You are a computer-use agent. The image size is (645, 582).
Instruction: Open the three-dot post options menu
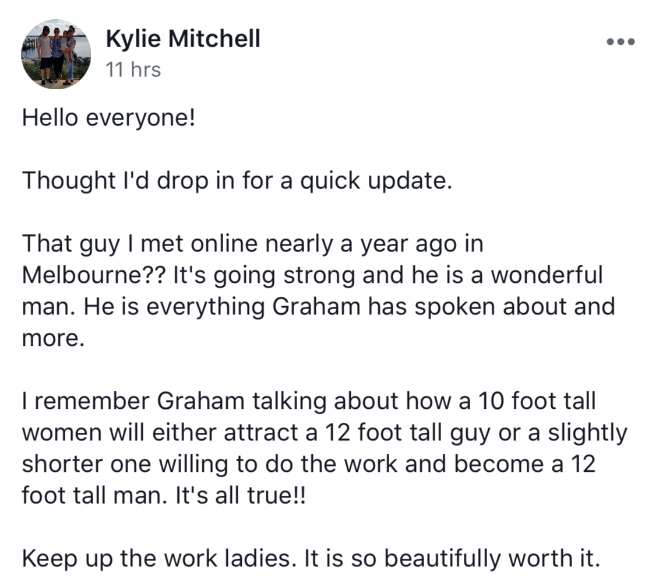click(621, 41)
